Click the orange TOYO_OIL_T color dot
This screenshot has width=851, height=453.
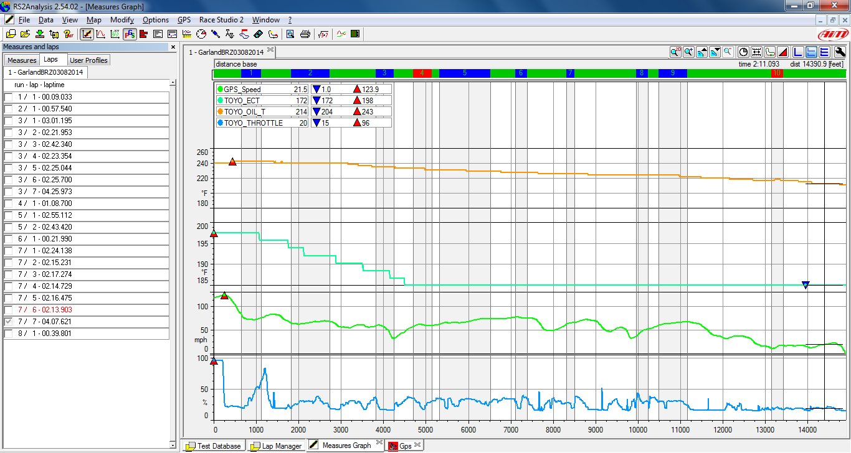point(219,112)
